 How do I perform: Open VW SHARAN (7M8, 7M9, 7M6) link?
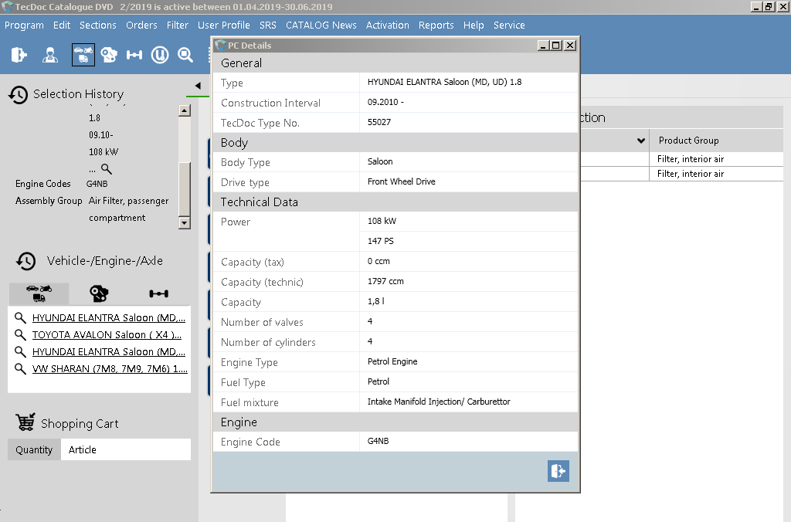click(x=110, y=368)
